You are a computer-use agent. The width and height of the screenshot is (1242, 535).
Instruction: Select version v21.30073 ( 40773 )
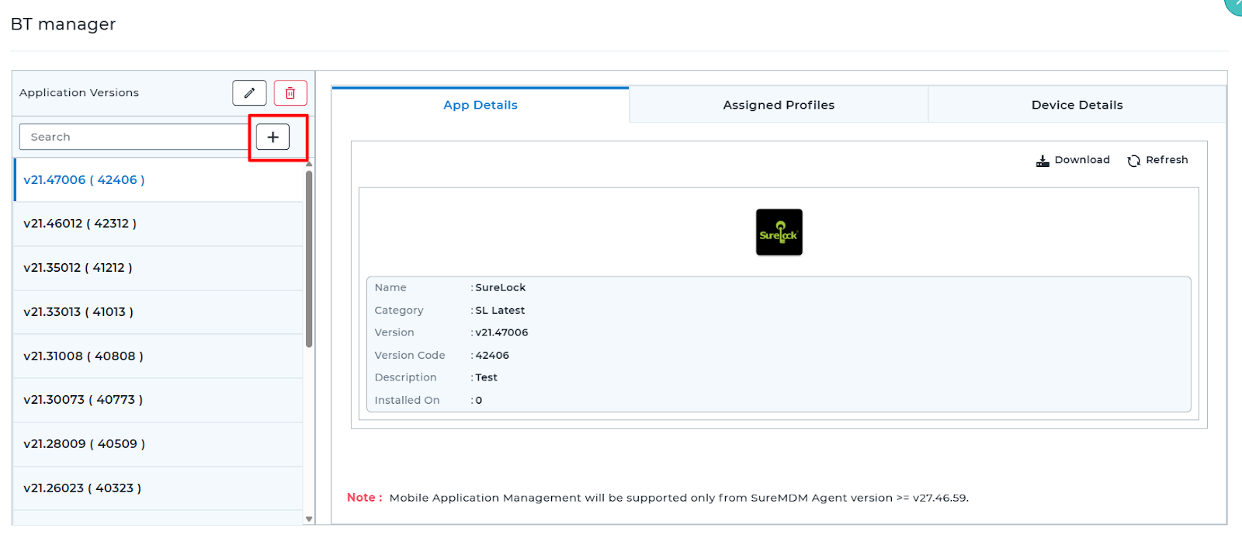point(158,400)
